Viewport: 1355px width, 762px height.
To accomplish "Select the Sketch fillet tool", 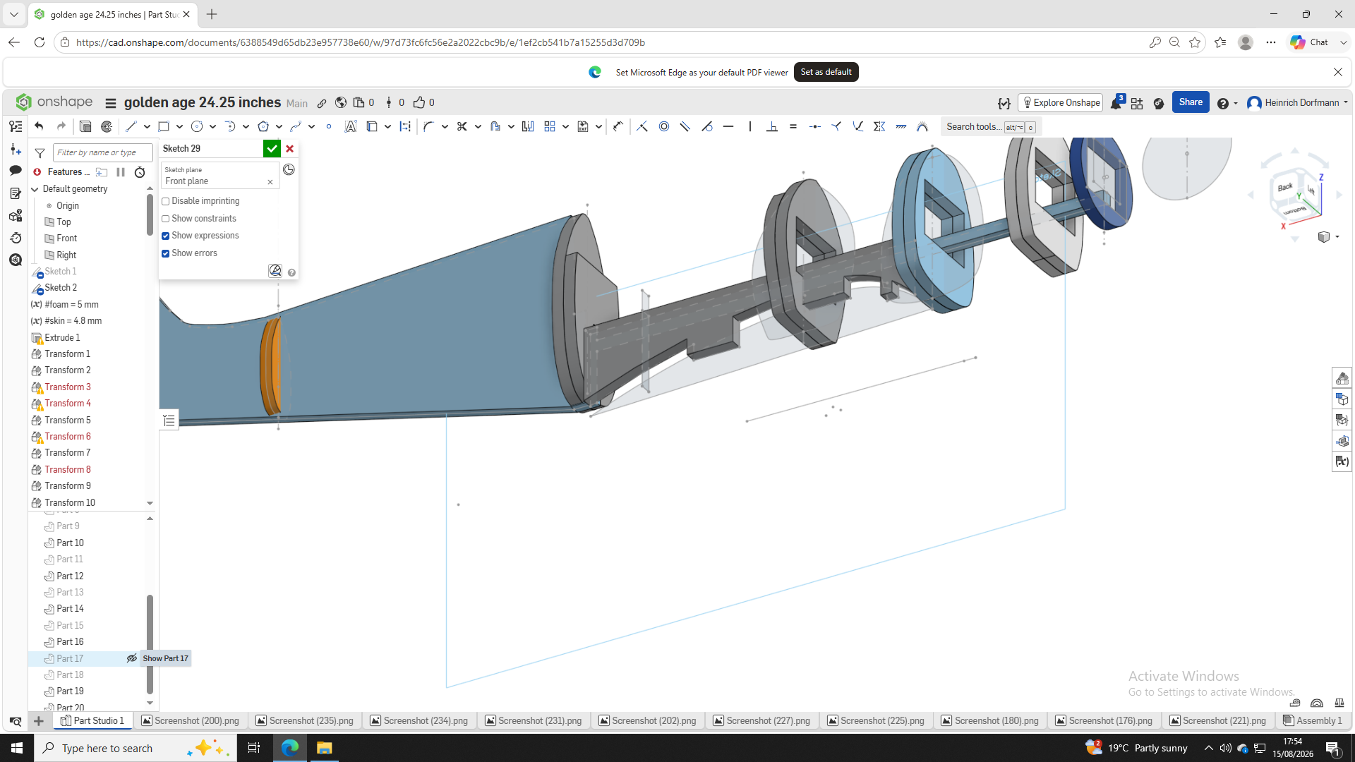I will 428,126.
